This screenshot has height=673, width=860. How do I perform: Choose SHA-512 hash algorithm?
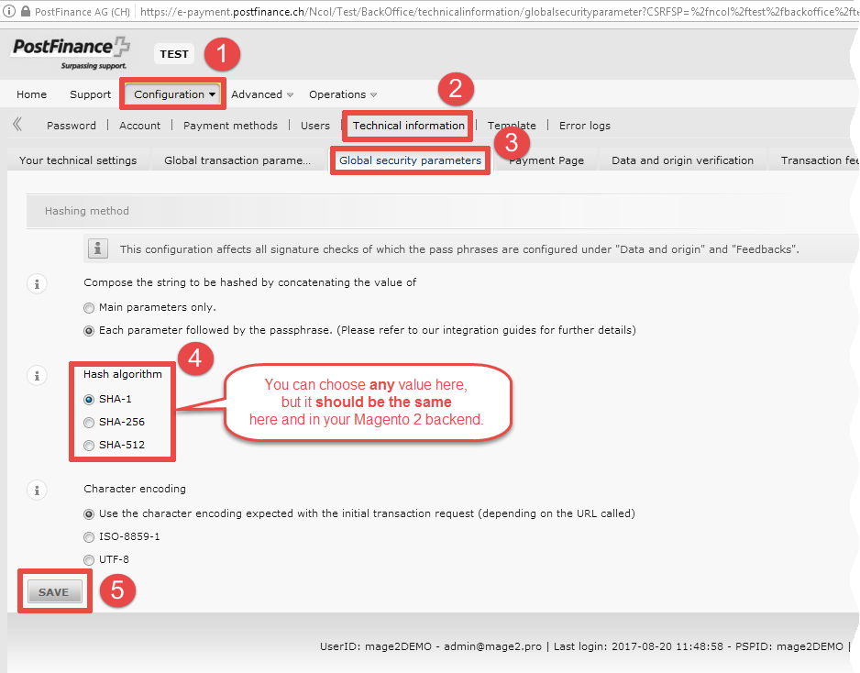(89, 446)
